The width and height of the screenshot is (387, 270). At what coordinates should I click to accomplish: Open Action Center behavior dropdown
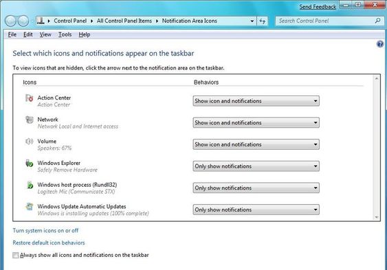coord(256,101)
